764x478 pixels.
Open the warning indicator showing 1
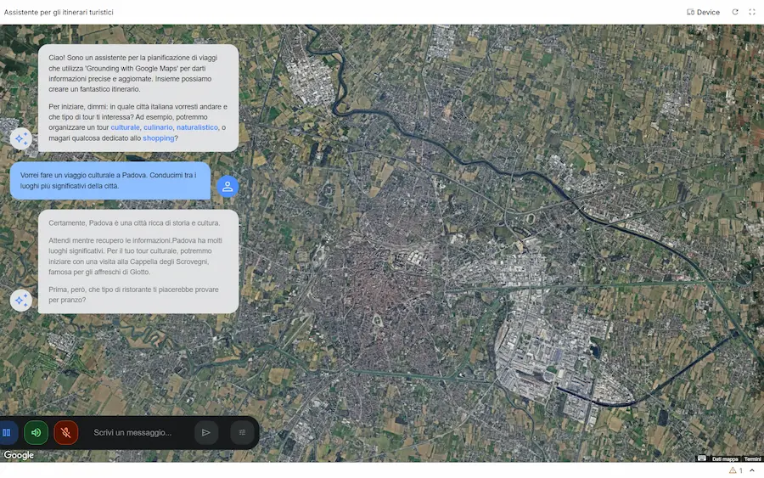tap(736, 470)
